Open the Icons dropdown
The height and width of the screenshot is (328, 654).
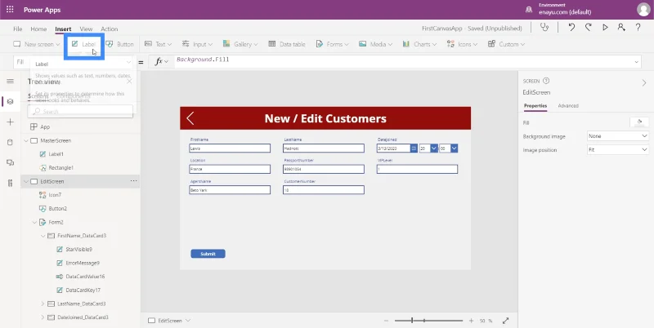(x=462, y=44)
